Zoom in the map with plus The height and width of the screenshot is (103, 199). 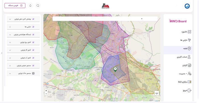coord(46,91)
